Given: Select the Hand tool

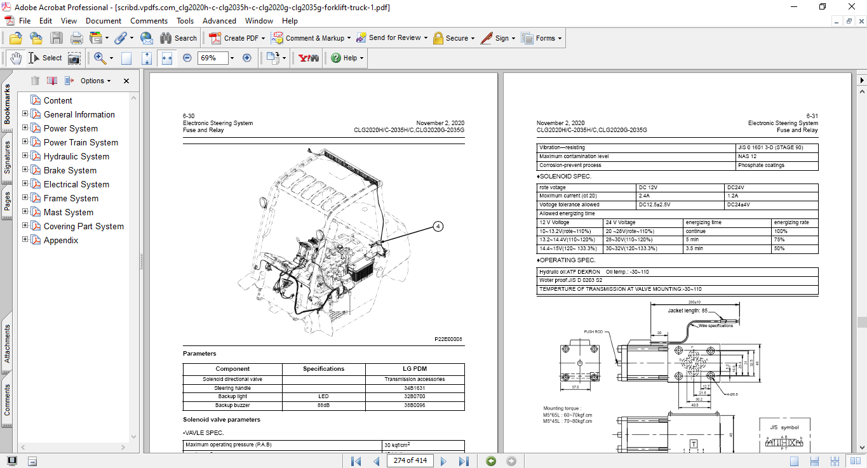Looking at the screenshot, I should click(15, 58).
